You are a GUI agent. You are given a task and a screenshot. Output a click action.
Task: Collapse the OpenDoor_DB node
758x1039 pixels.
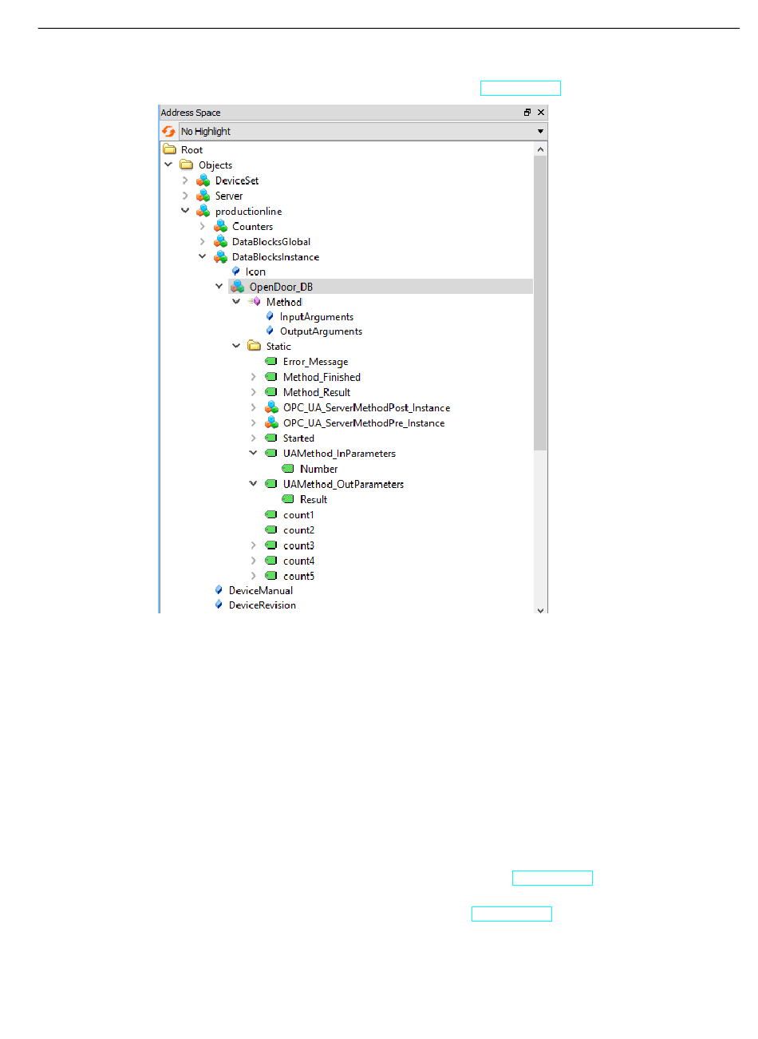tap(219, 286)
